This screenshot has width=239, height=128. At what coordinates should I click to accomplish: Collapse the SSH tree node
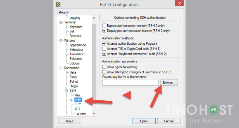point(66,91)
